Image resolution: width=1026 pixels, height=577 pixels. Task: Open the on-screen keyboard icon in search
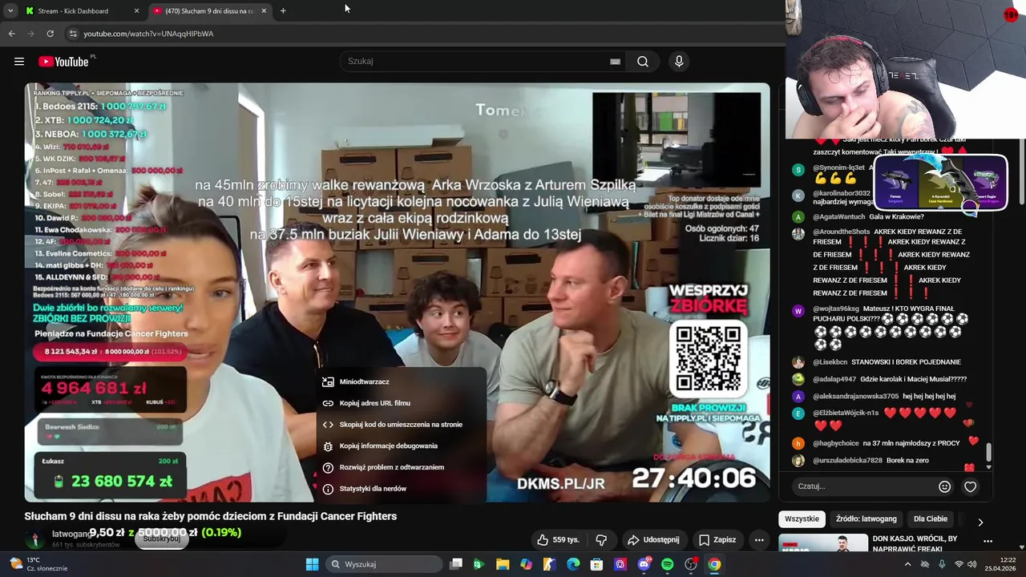(615, 62)
